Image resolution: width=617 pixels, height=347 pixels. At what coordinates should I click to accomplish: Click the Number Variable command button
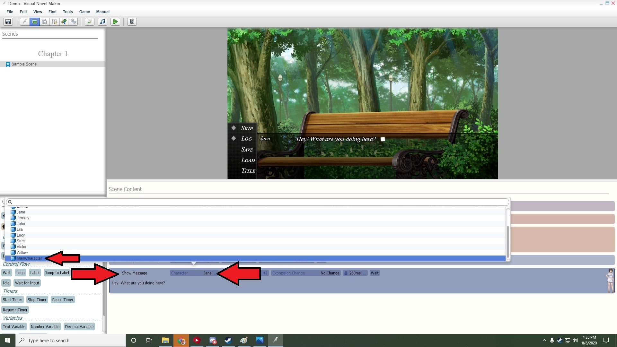(45, 327)
